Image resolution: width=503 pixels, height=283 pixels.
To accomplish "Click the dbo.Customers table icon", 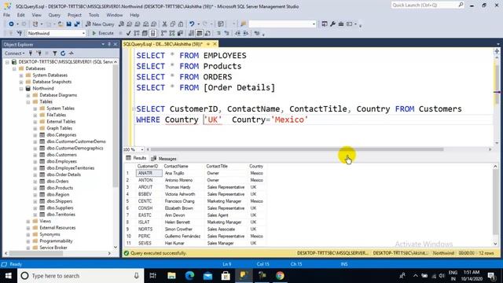I will click(x=42, y=155).
